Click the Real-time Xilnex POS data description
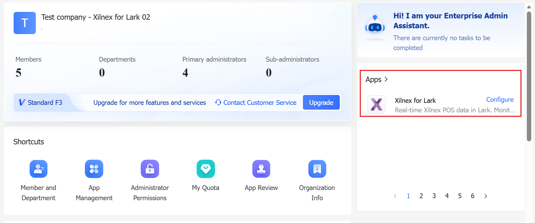 pos(455,110)
